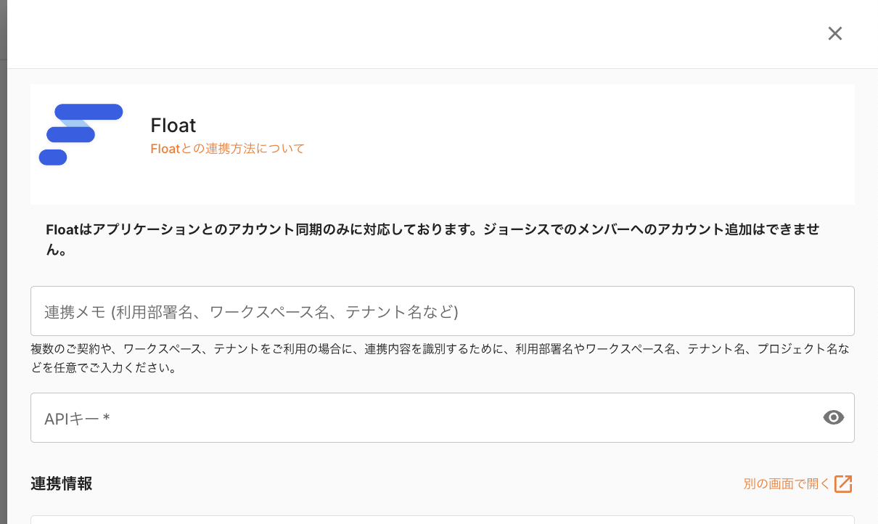
Task: Click blank area of Float header card
Action: pos(580,144)
